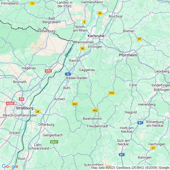Click the Offenburg town label
This screenshot has width=170, height=170.
coord(46,125)
